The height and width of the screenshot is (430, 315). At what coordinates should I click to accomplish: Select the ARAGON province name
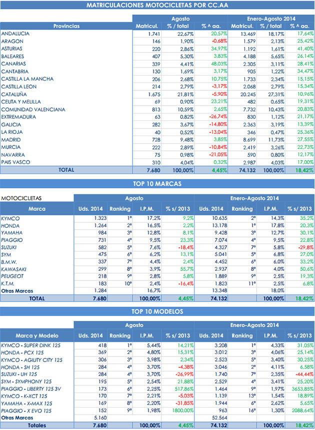click(x=12, y=41)
